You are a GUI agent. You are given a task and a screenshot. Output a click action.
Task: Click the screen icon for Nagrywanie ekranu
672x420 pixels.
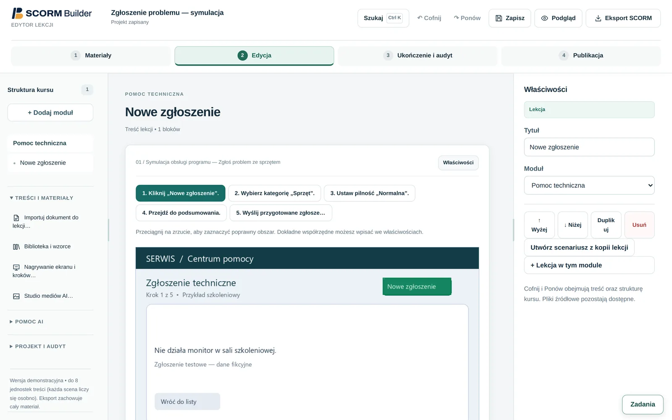[x=16, y=267]
